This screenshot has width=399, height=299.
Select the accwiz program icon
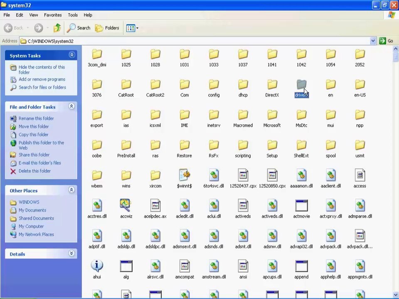pos(126,205)
